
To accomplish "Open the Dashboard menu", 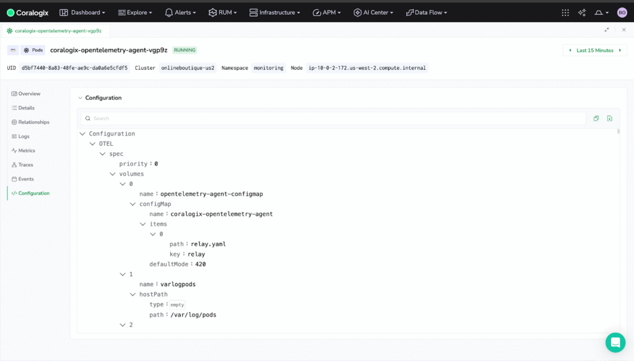I will [x=82, y=12].
